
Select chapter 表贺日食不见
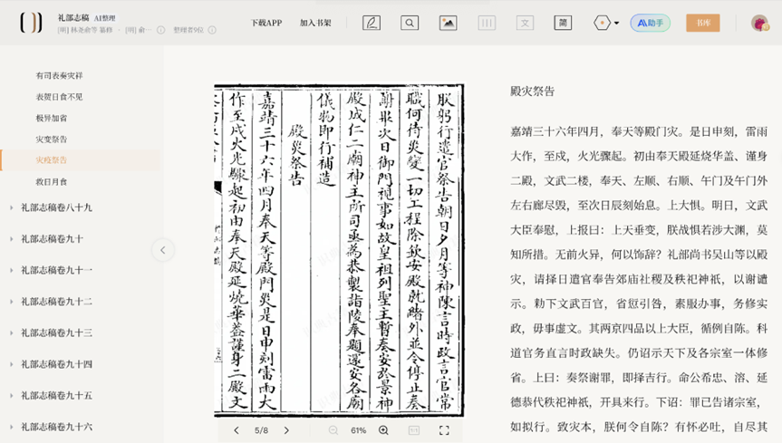[x=59, y=97]
